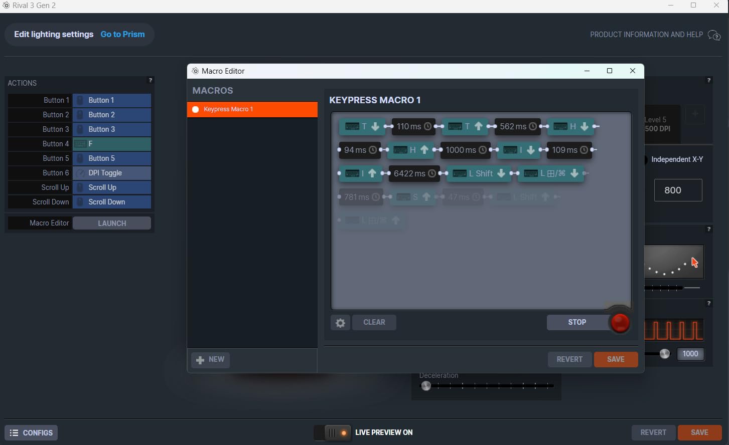Open the Button 4 action dropdown
The image size is (729, 445).
pyautogui.click(x=111, y=144)
